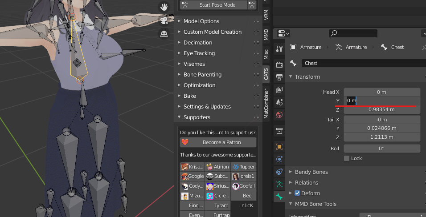The width and height of the screenshot is (426, 217).
Task: Open the Collection properties tab
Action: (279, 131)
